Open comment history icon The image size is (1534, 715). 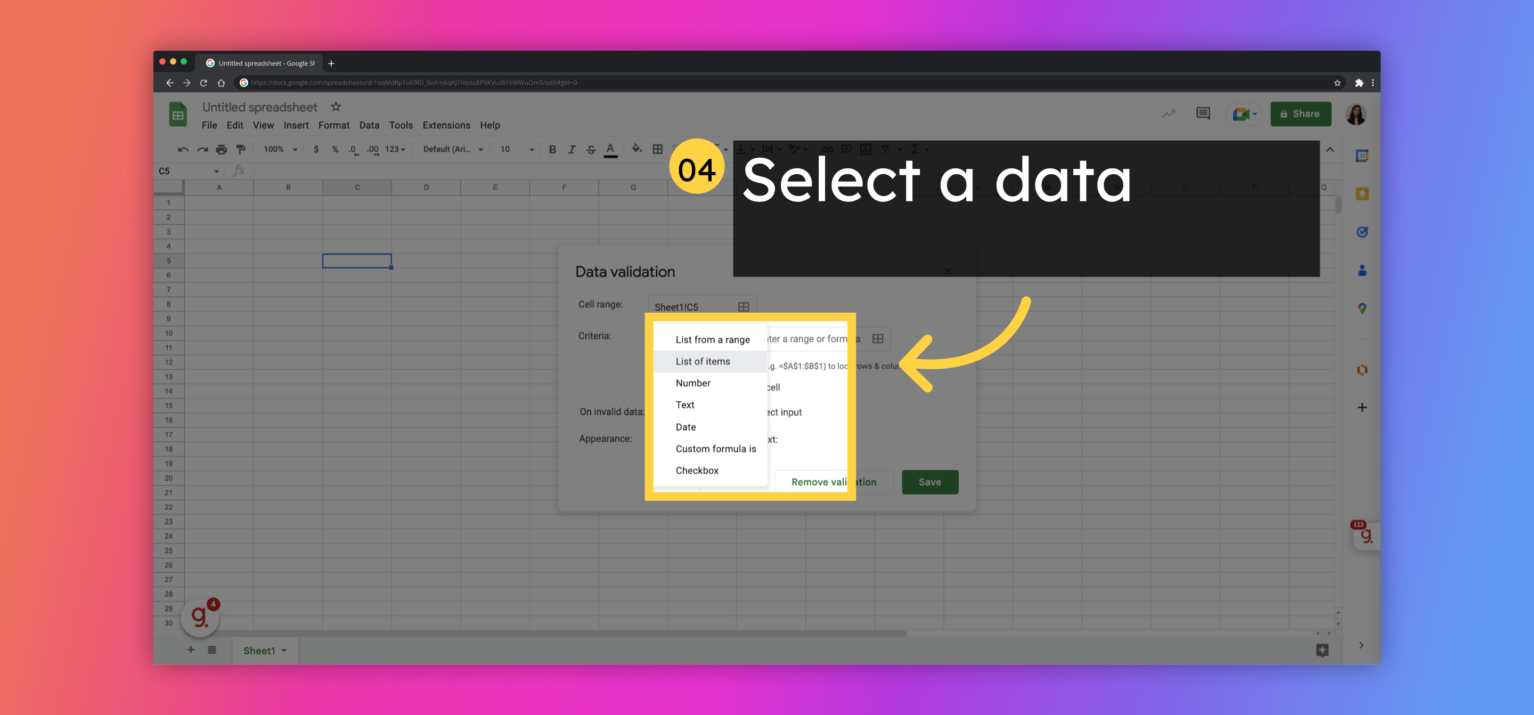[x=1203, y=113]
